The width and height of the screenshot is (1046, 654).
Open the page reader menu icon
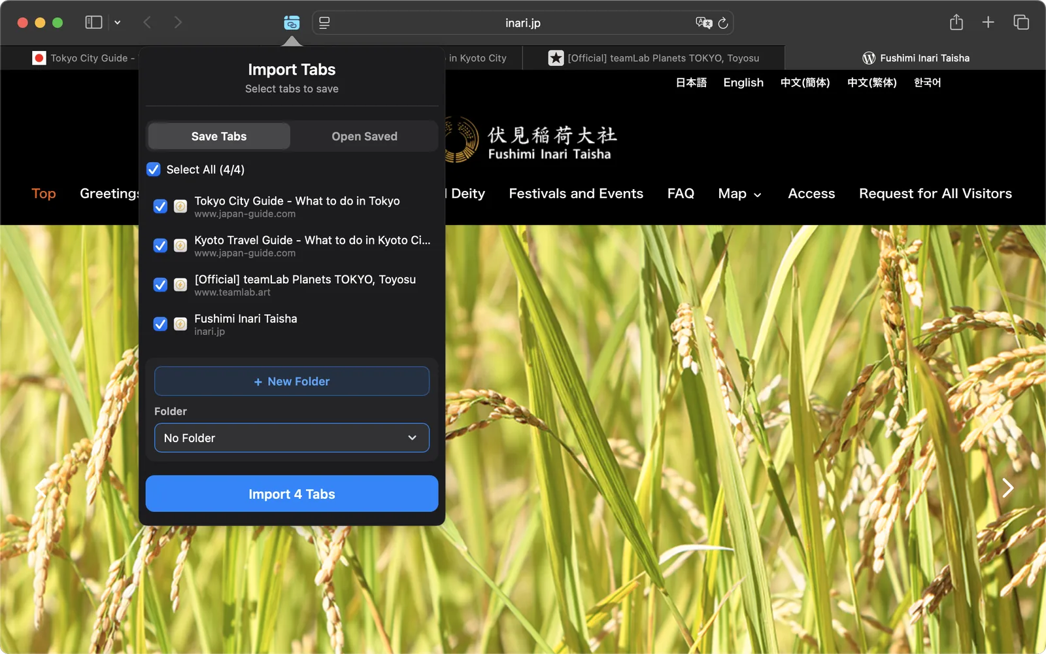(324, 23)
